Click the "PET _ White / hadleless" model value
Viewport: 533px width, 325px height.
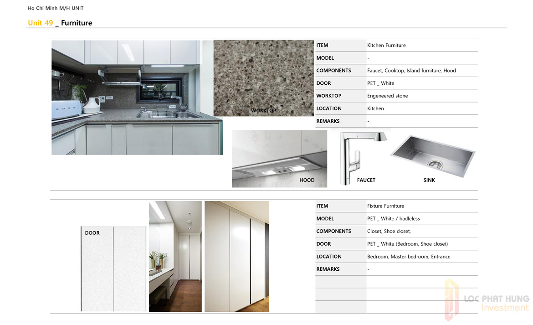pos(393,219)
